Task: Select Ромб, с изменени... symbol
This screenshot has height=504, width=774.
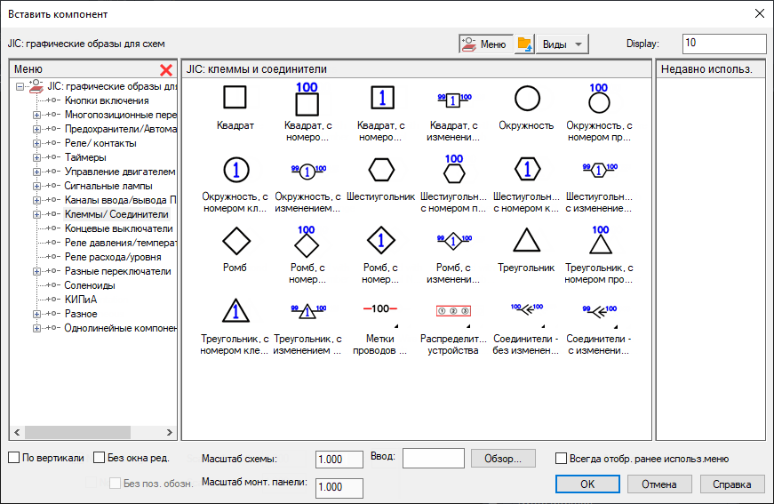Action: 453,241
